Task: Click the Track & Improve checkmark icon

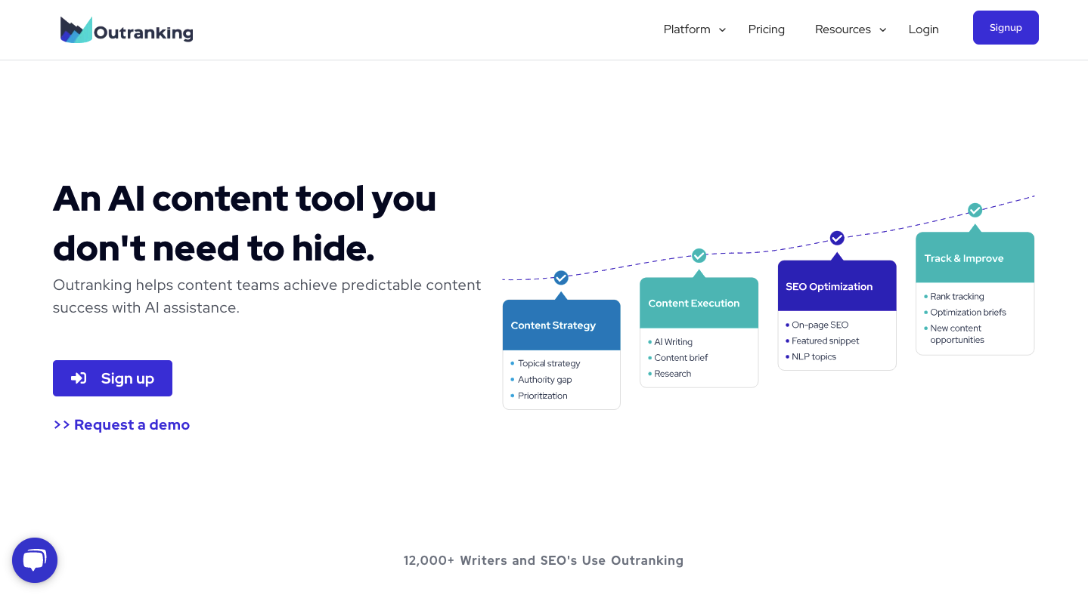Action: 975,210
